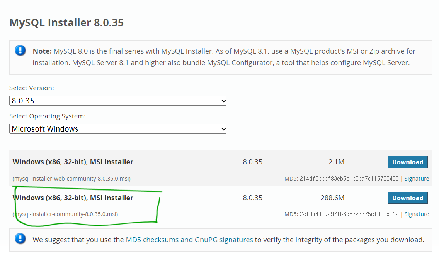Click the 2.1M file size text
439x260 pixels.
336,162
